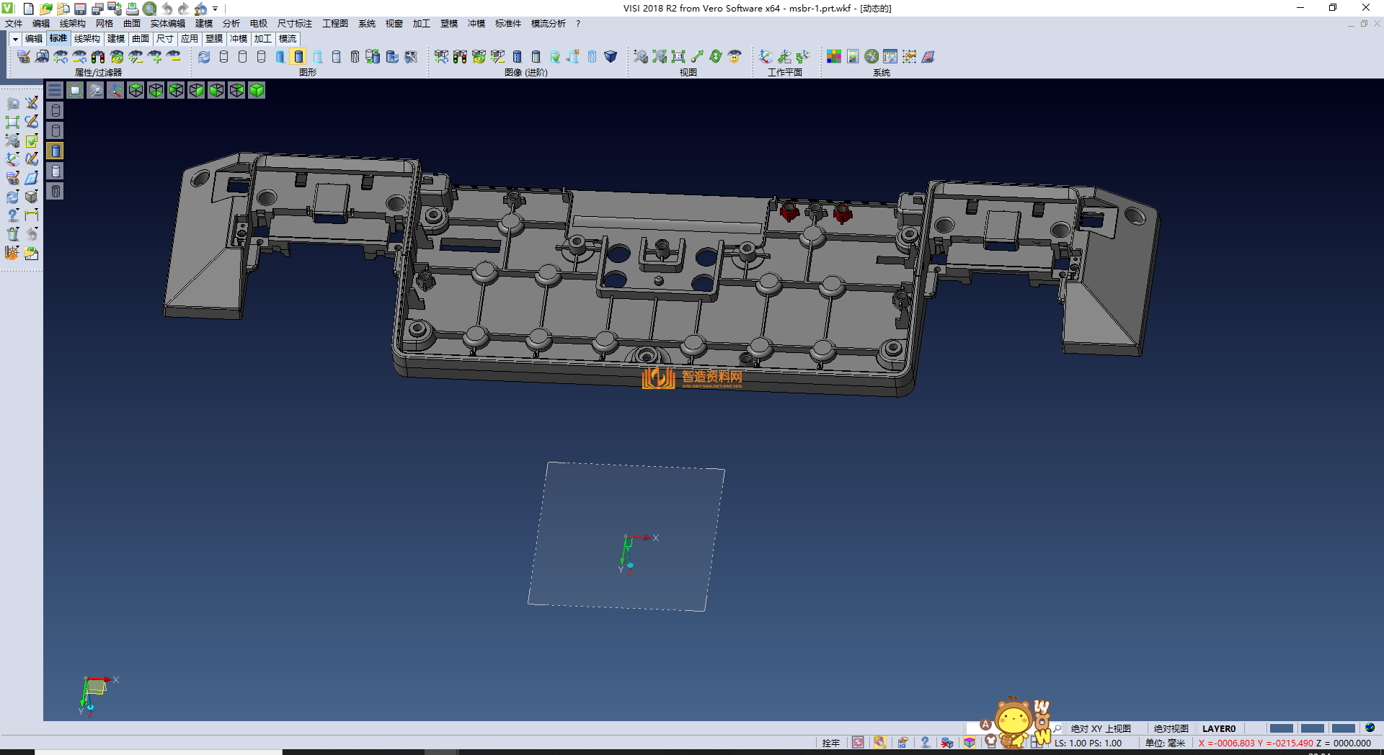The width and height of the screenshot is (1384, 755).
Task: Click the blue 3D shield render icon
Action: click(611, 56)
